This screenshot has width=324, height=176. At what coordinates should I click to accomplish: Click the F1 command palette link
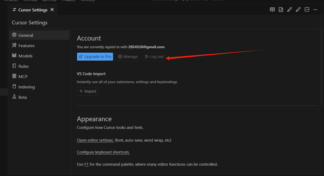86,164
